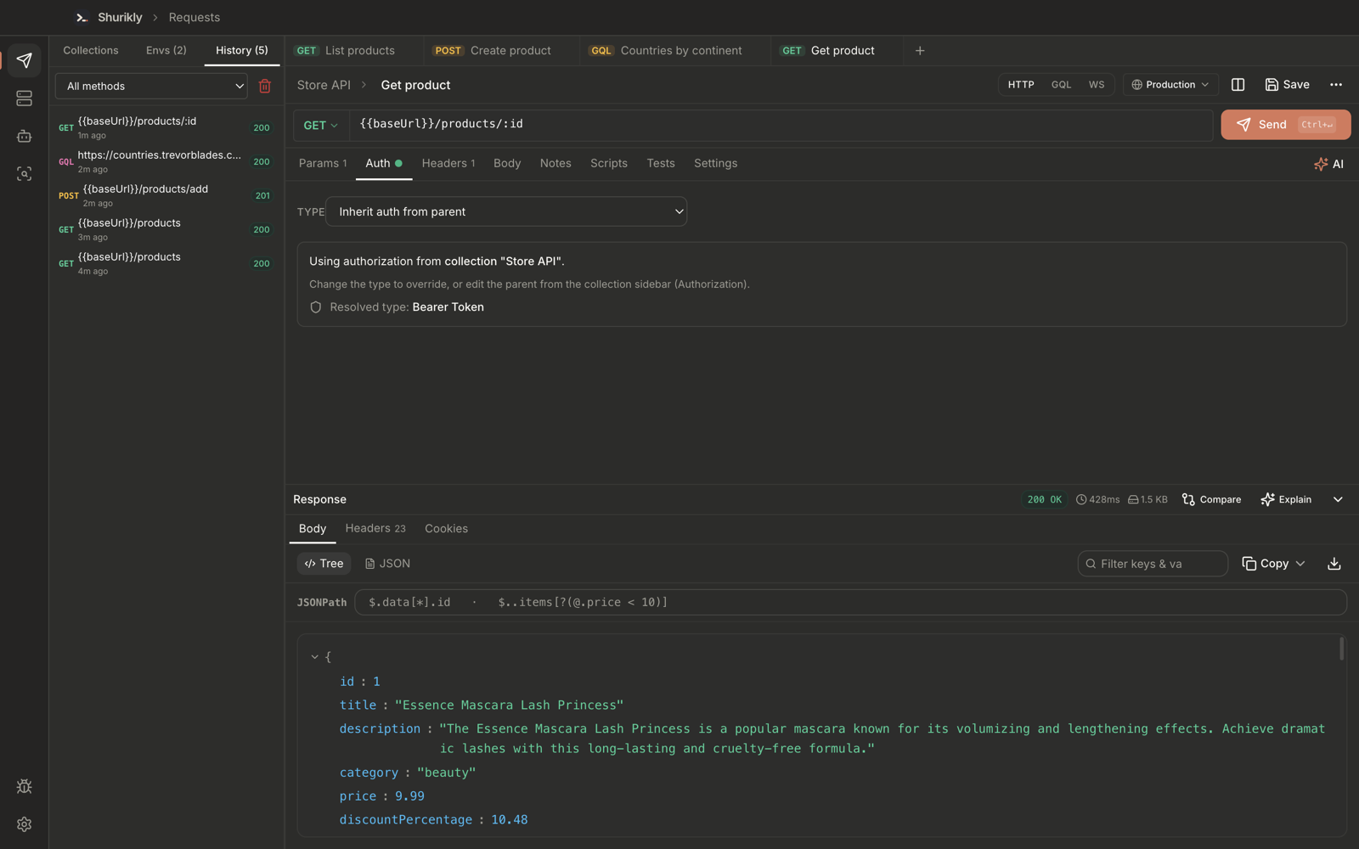Open the response Headers 23 tab

[375, 529]
